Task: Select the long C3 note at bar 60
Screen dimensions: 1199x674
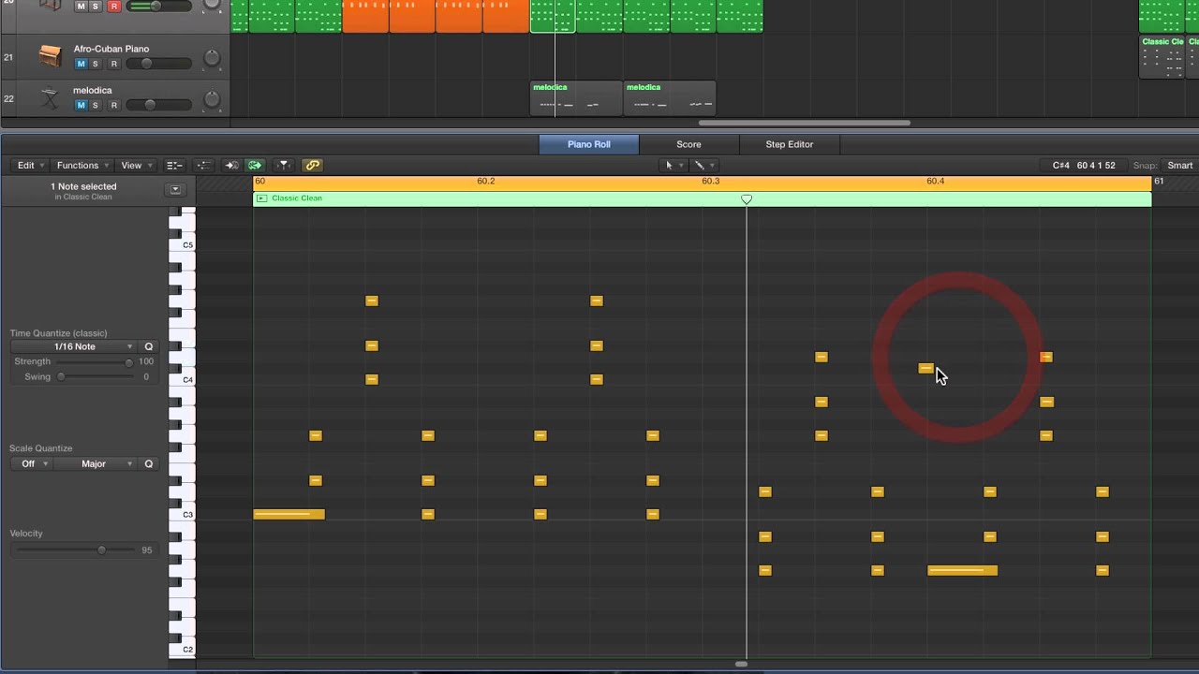Action: [289, 514]
